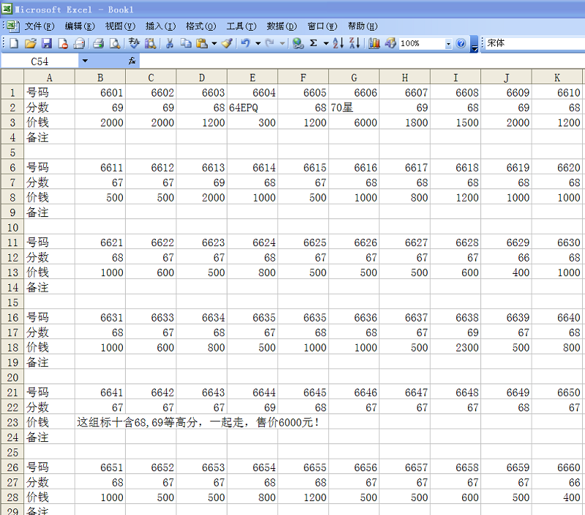Click the New workbook icon
The image size is (585, 515).
13,44
